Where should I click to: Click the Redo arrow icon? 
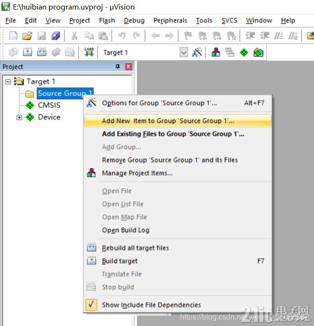(136, 36)
